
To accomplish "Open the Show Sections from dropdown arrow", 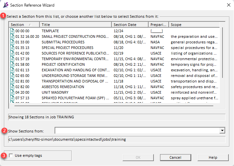I will (x=222, y=130).
